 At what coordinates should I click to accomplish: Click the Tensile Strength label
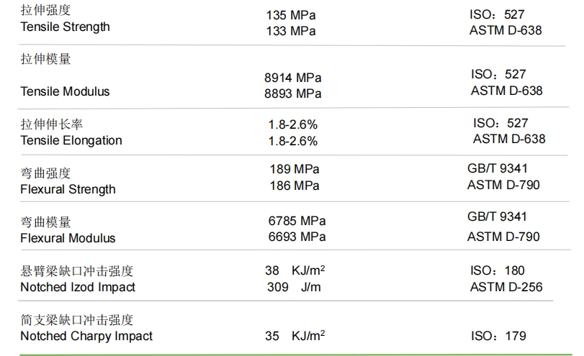66,27
